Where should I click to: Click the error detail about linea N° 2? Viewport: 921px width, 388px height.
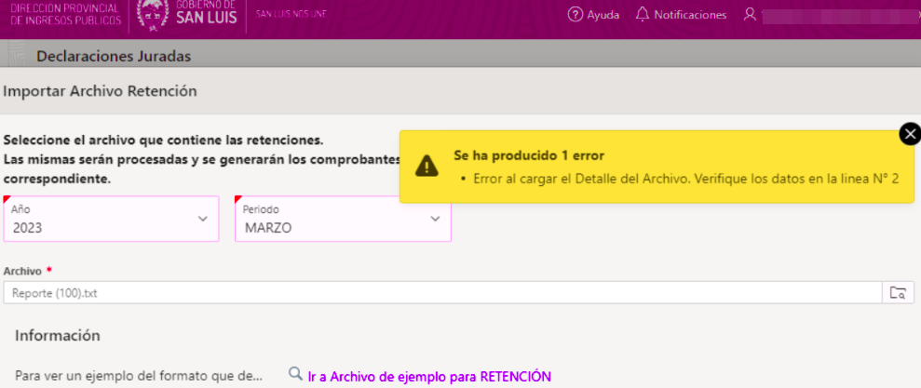coord(686,179)
